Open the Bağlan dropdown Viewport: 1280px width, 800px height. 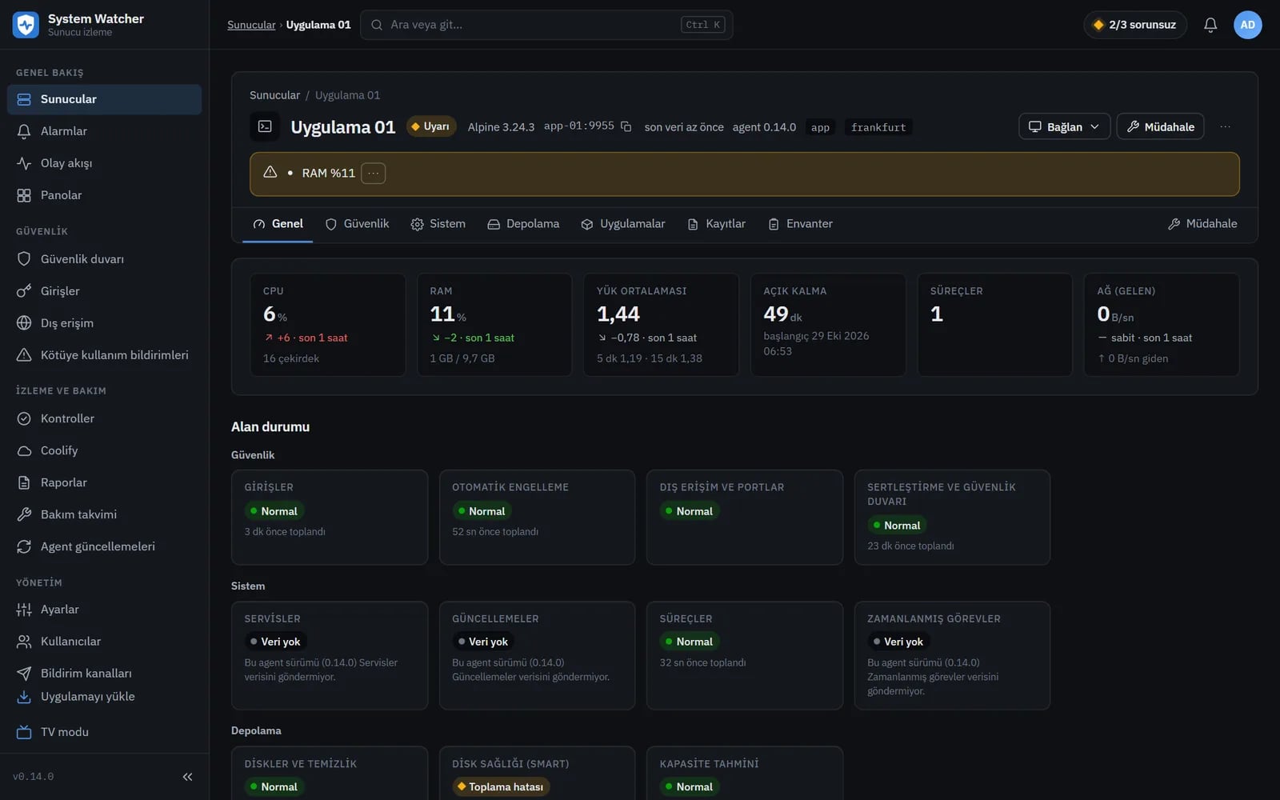click(1064, 126)
